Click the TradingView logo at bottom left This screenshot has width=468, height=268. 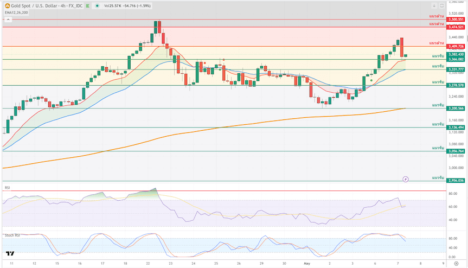[10, 253]
